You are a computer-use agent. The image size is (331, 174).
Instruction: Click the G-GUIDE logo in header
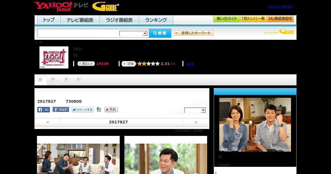pyautogui.click(x=106, y=6)
